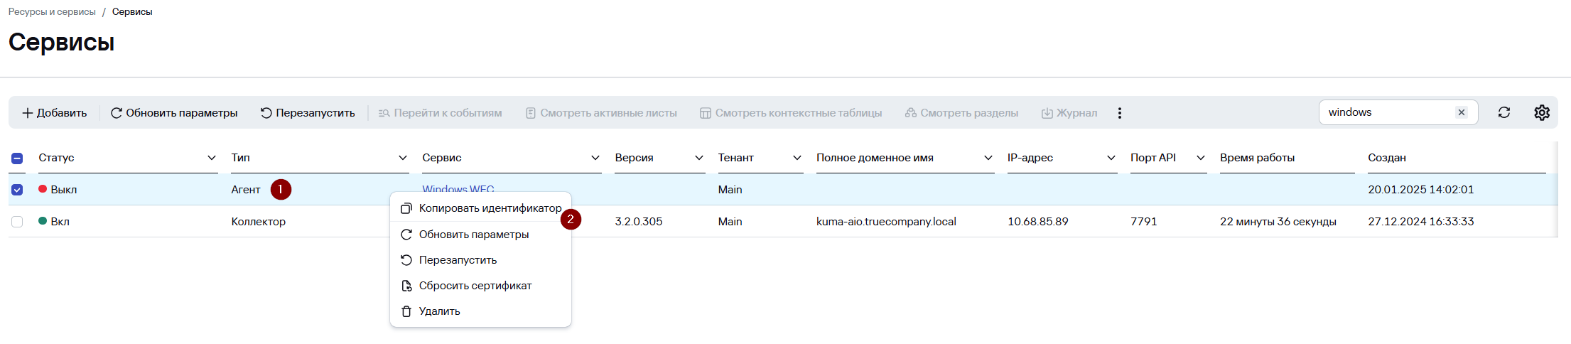Open the three-dot more actions menu

(1120, 113)
